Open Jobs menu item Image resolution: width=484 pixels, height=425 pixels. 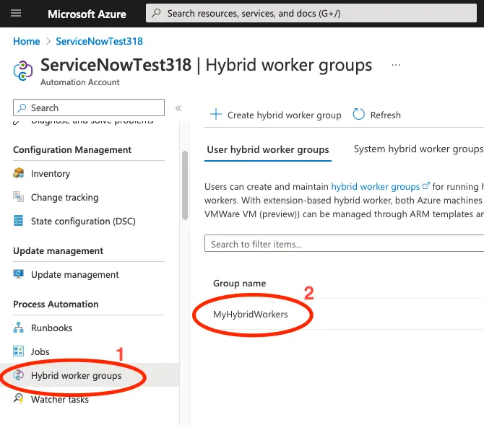click(x=40, y=351)
